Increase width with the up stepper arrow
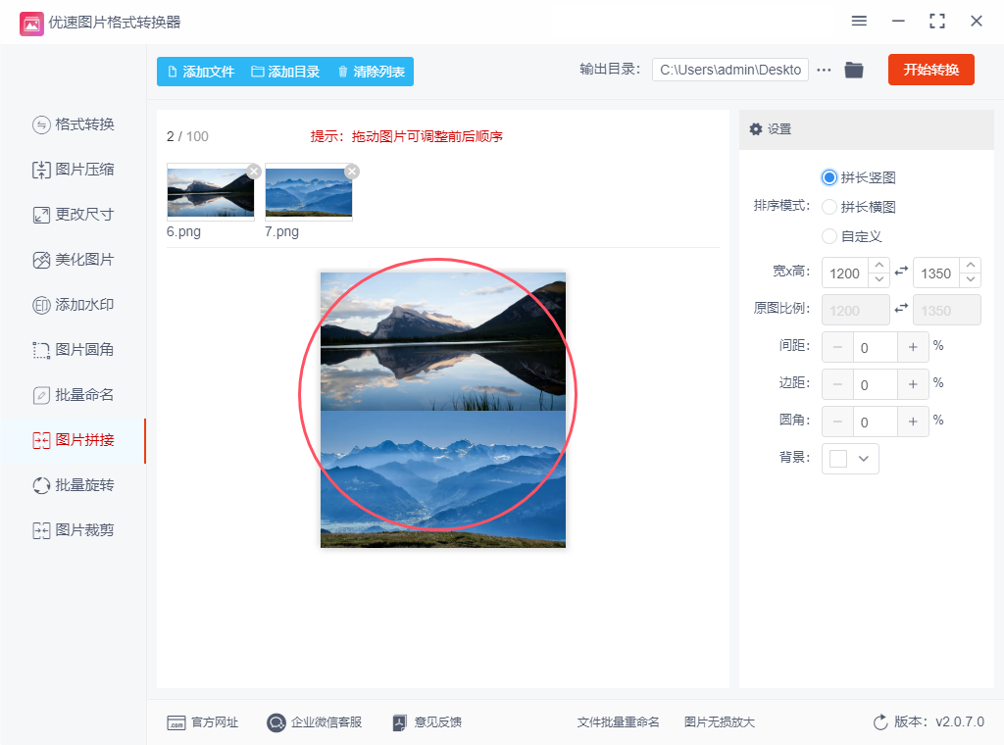 [x=879, y=265]
